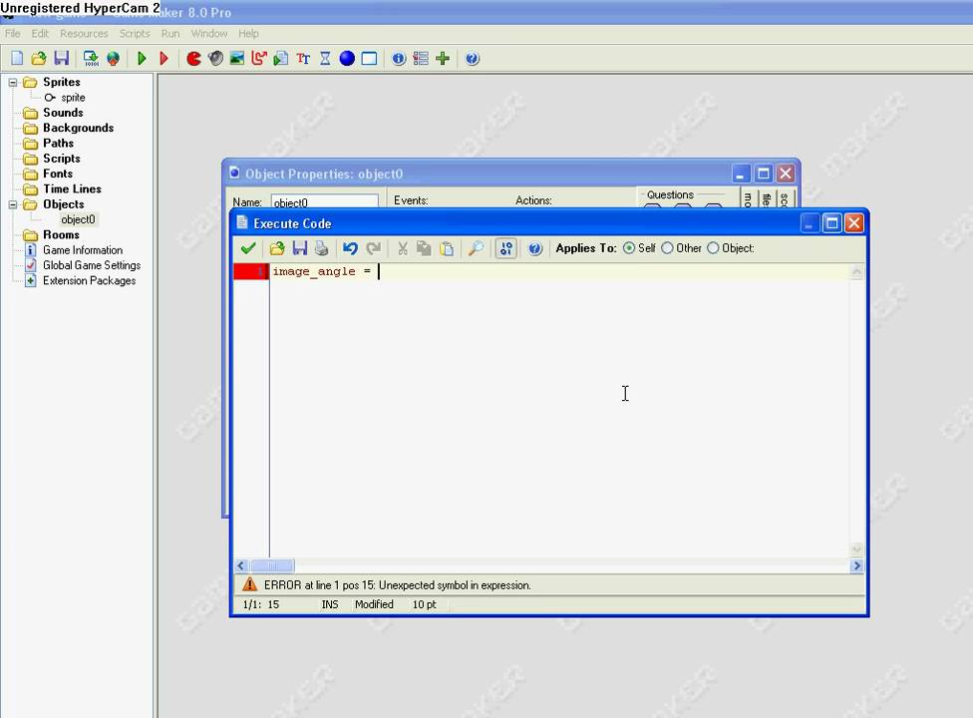
Task: Open the Scripts menu
Action: (x=135, y=34)
